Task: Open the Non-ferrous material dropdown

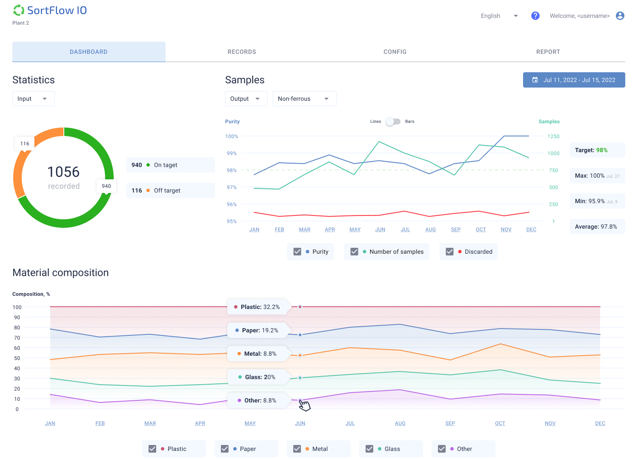Action: (304, 99)
